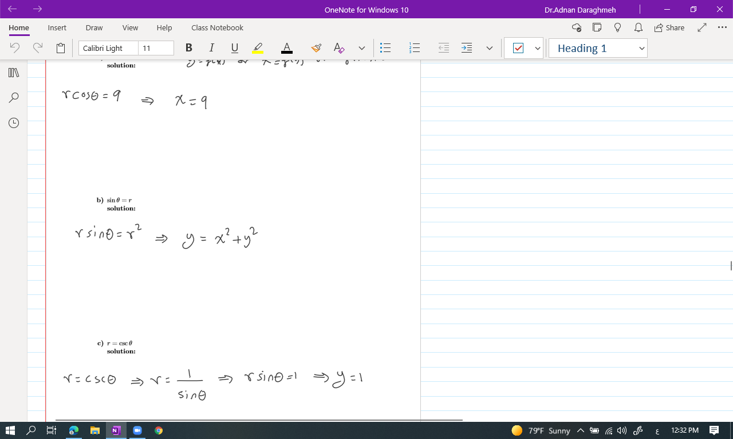Apply a numbered list

pyautogui.click(x=415, y=48)
